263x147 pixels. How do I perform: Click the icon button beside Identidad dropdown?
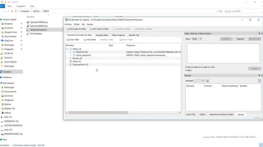click(x=207, y=81)
